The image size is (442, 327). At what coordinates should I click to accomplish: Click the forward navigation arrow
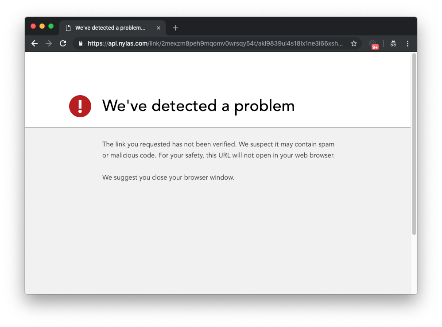coord(48,43)
